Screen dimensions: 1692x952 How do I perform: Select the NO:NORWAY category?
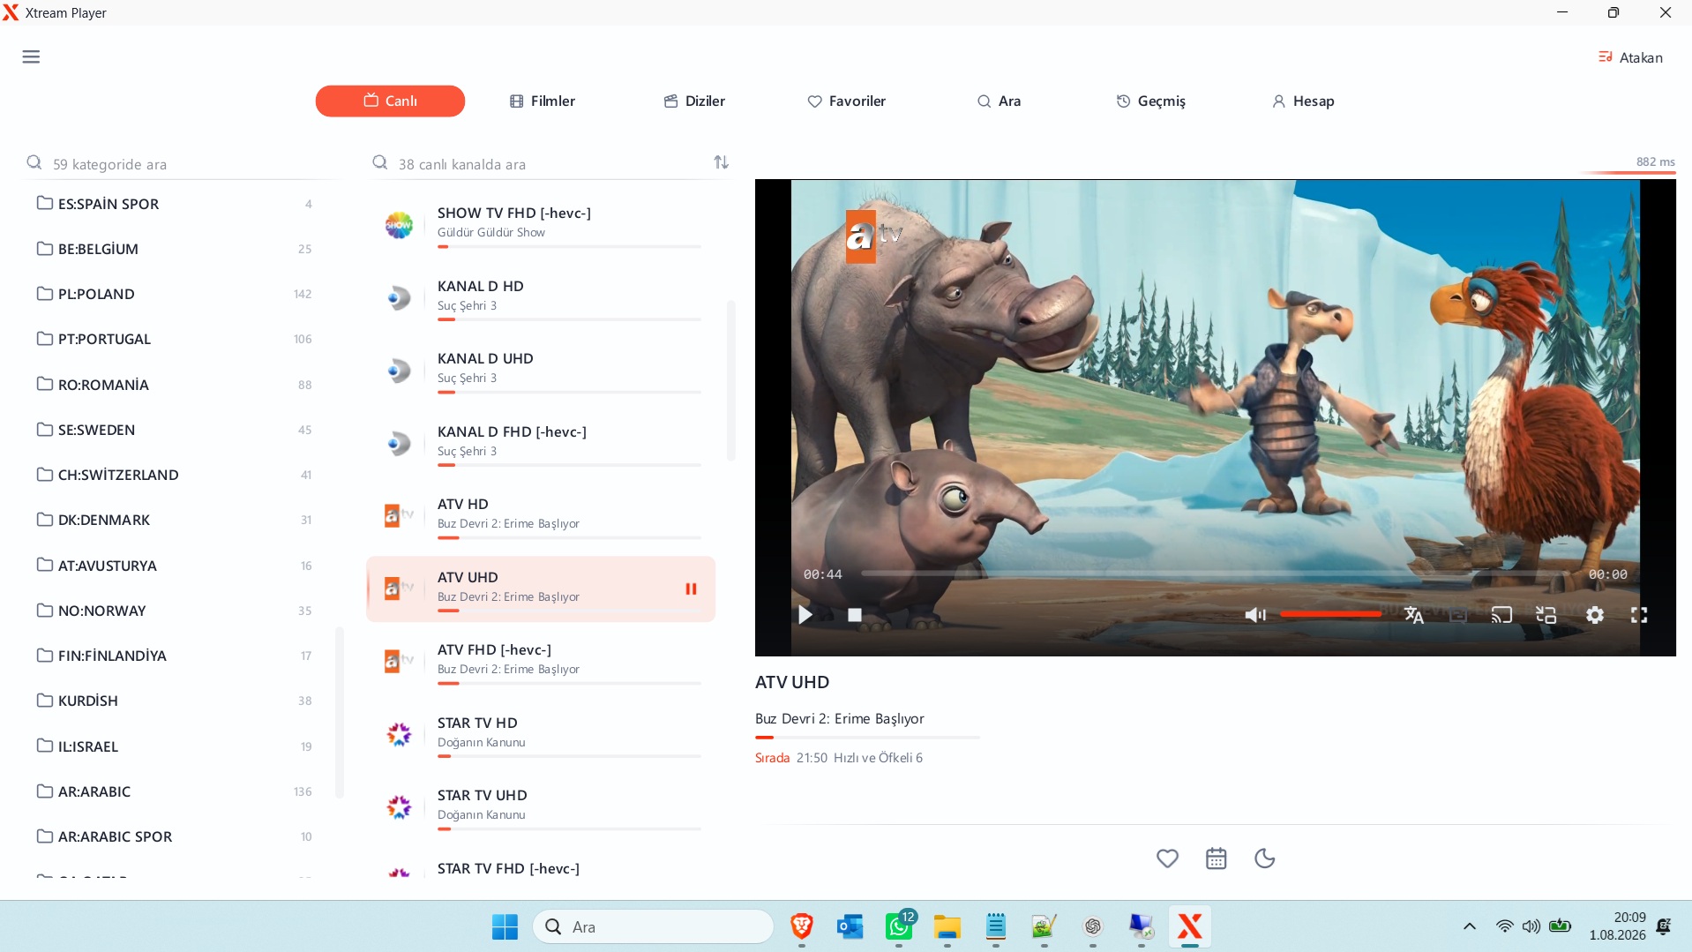pyautogui.click(x=175, y=611)
